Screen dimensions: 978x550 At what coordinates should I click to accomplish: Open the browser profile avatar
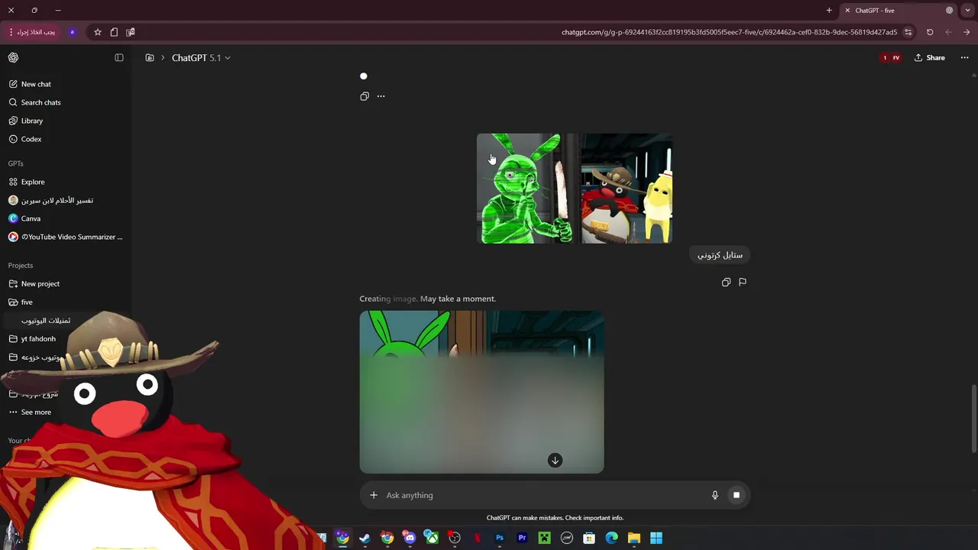(x=73, y=32)
